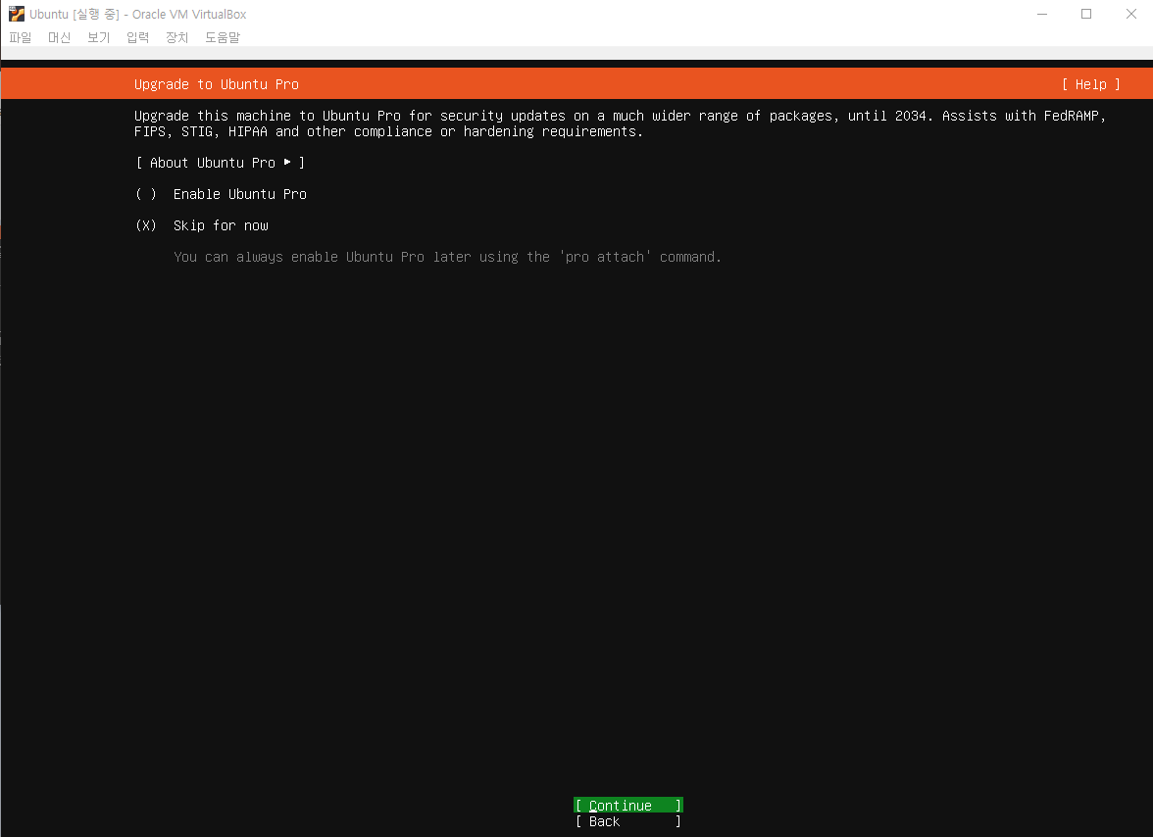Click the 'Upgrade to Ubuntu Pro' header title
Screen dimensions: 1153x837
216,84
